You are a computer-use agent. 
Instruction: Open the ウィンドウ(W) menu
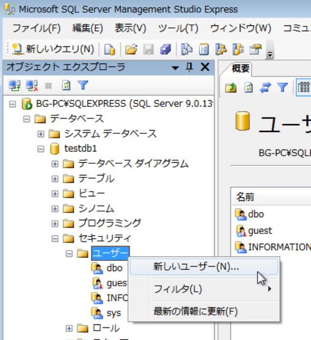241,28
